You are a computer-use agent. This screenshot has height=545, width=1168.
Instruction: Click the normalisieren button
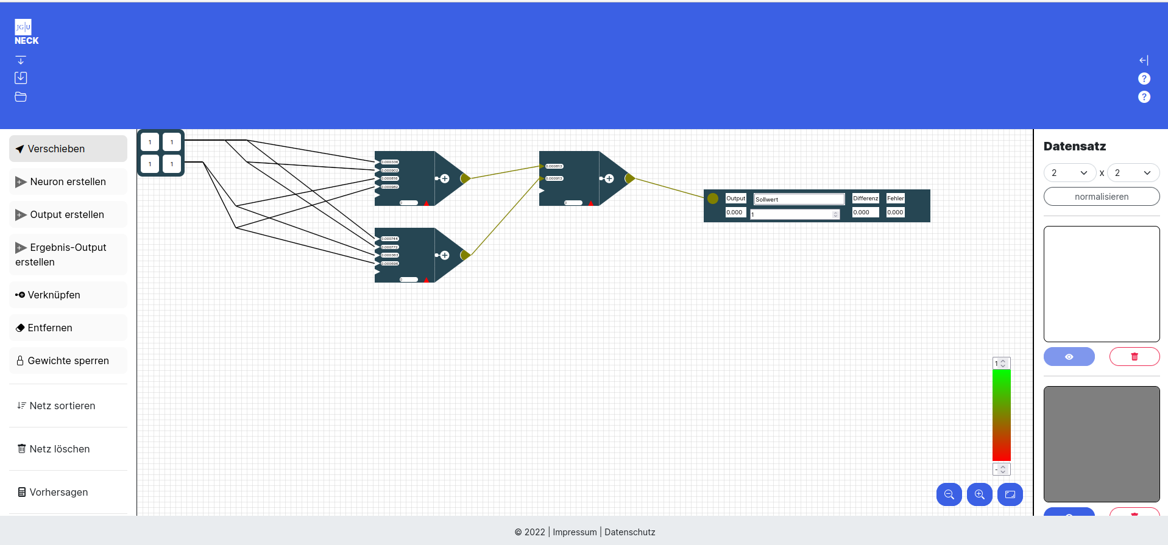[x=1101, y=197]
